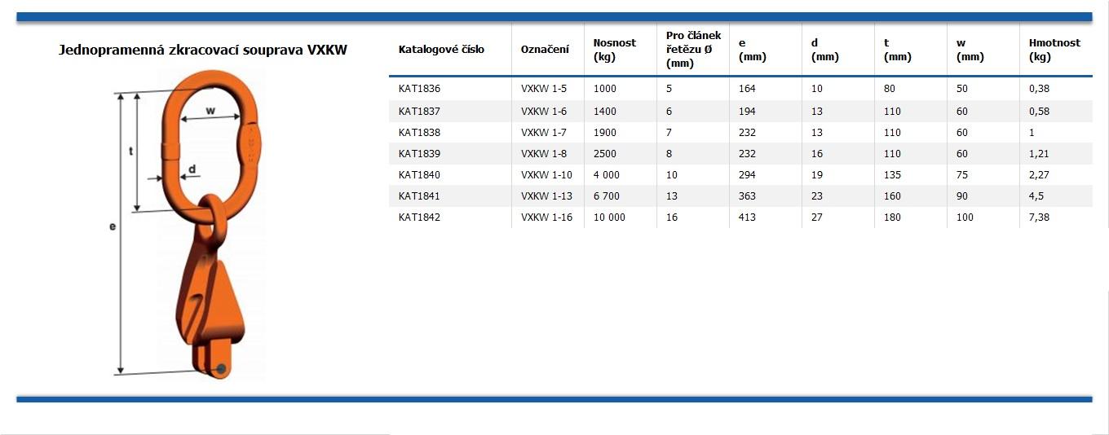Select catalog number KAT1837
The image size is (1109, 435).
click(x=419, y=111)
